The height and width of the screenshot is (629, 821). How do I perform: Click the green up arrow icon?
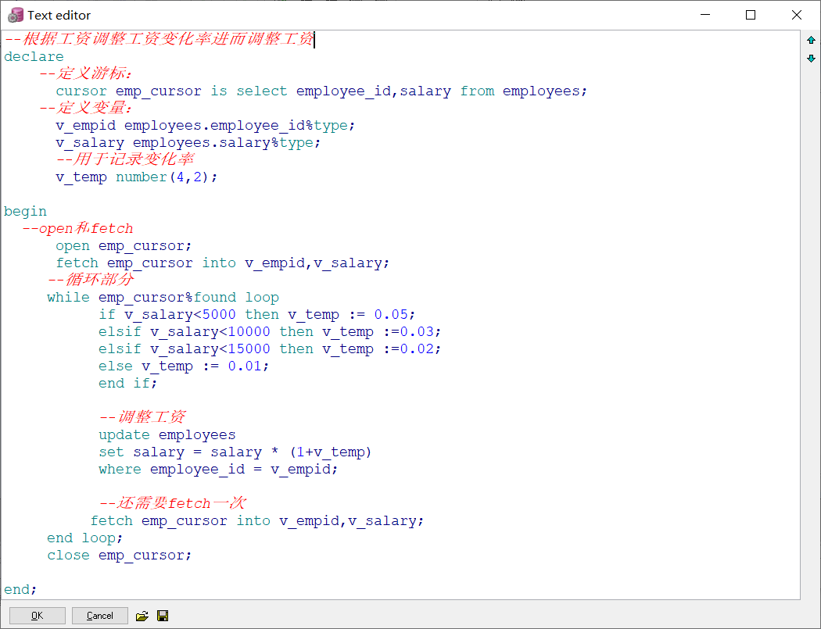coord(811,41)
